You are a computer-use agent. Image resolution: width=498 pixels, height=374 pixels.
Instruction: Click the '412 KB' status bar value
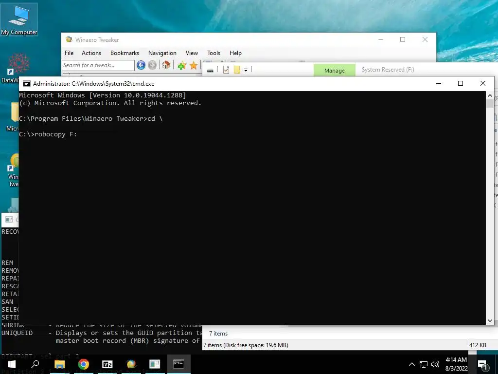pyautogui.click(x=478, y=345)
